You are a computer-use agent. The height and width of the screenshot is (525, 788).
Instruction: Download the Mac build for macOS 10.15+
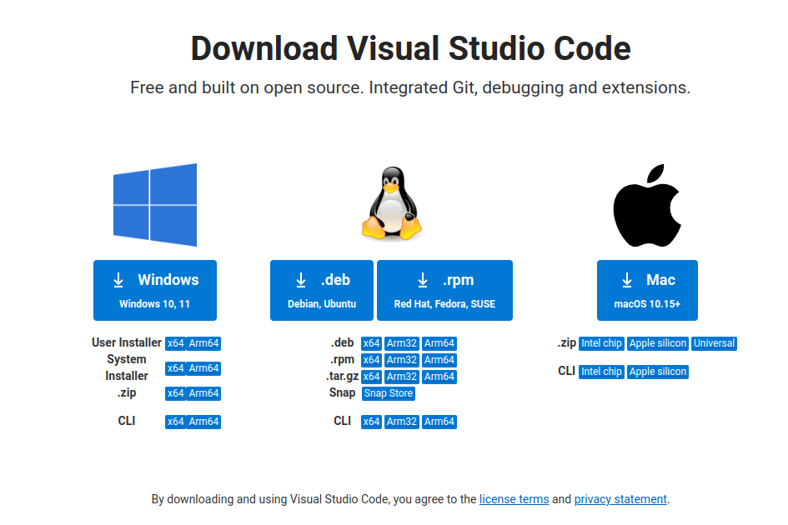point(648,290)
